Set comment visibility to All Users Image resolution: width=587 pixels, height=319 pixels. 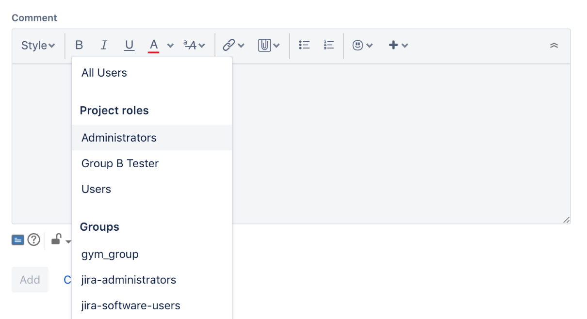point(103,72)
